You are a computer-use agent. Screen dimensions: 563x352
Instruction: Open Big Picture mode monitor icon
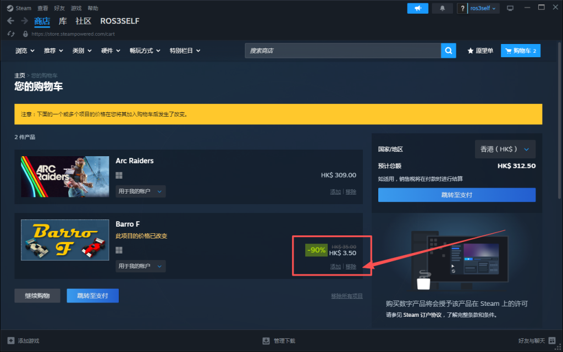[x=510, y=8]
